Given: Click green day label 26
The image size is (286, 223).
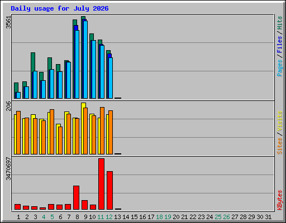Looking at the screenshot, I should pyautogui.click(x=226, y=217).
